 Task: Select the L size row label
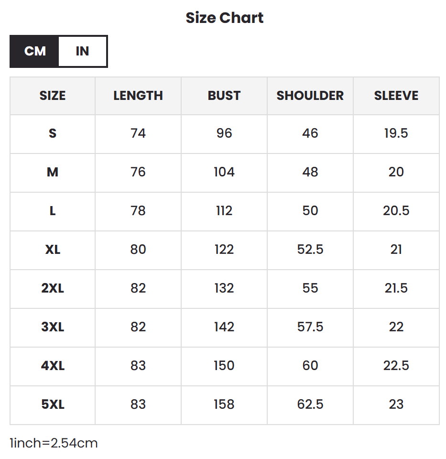click(53, 211)
